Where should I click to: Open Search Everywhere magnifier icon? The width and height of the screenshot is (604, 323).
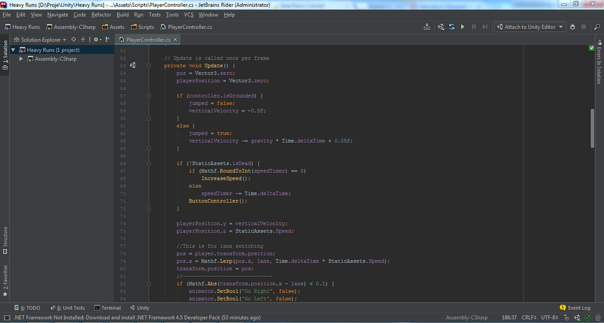[597, 27]
